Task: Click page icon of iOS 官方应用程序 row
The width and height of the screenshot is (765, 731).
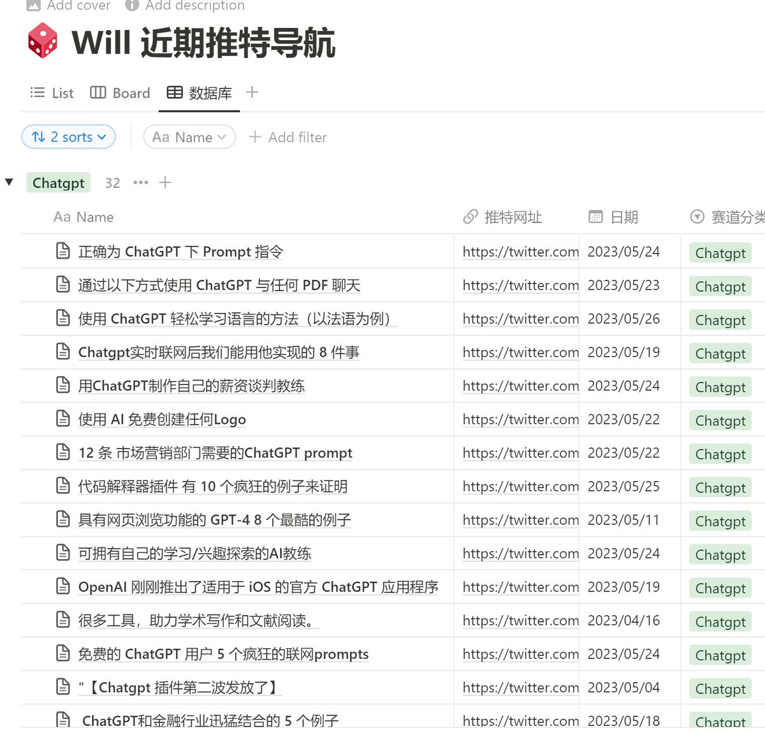Action: (63, 586)
